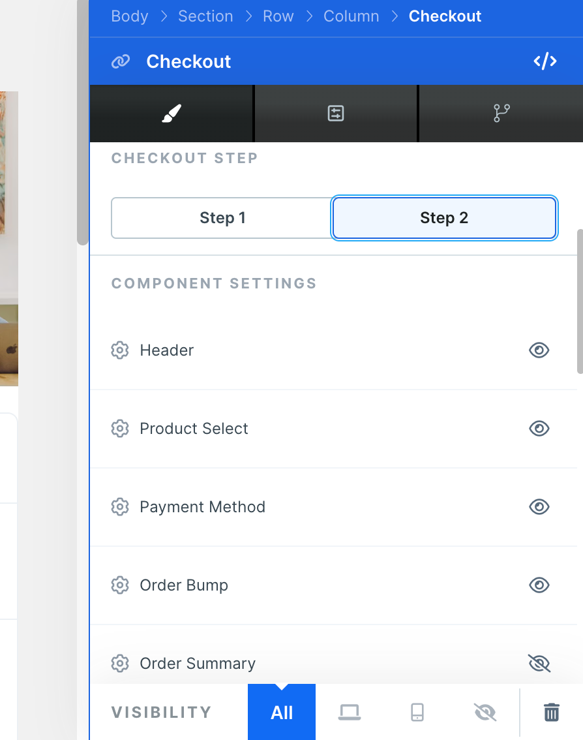Hide the Header component
This screenshot has width=583, height=740.
(x=539, y=350)
